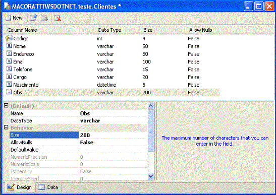The width and height of the screenshot is (276, 195).
Task: Select the Size property label
Action: point(44,135)
